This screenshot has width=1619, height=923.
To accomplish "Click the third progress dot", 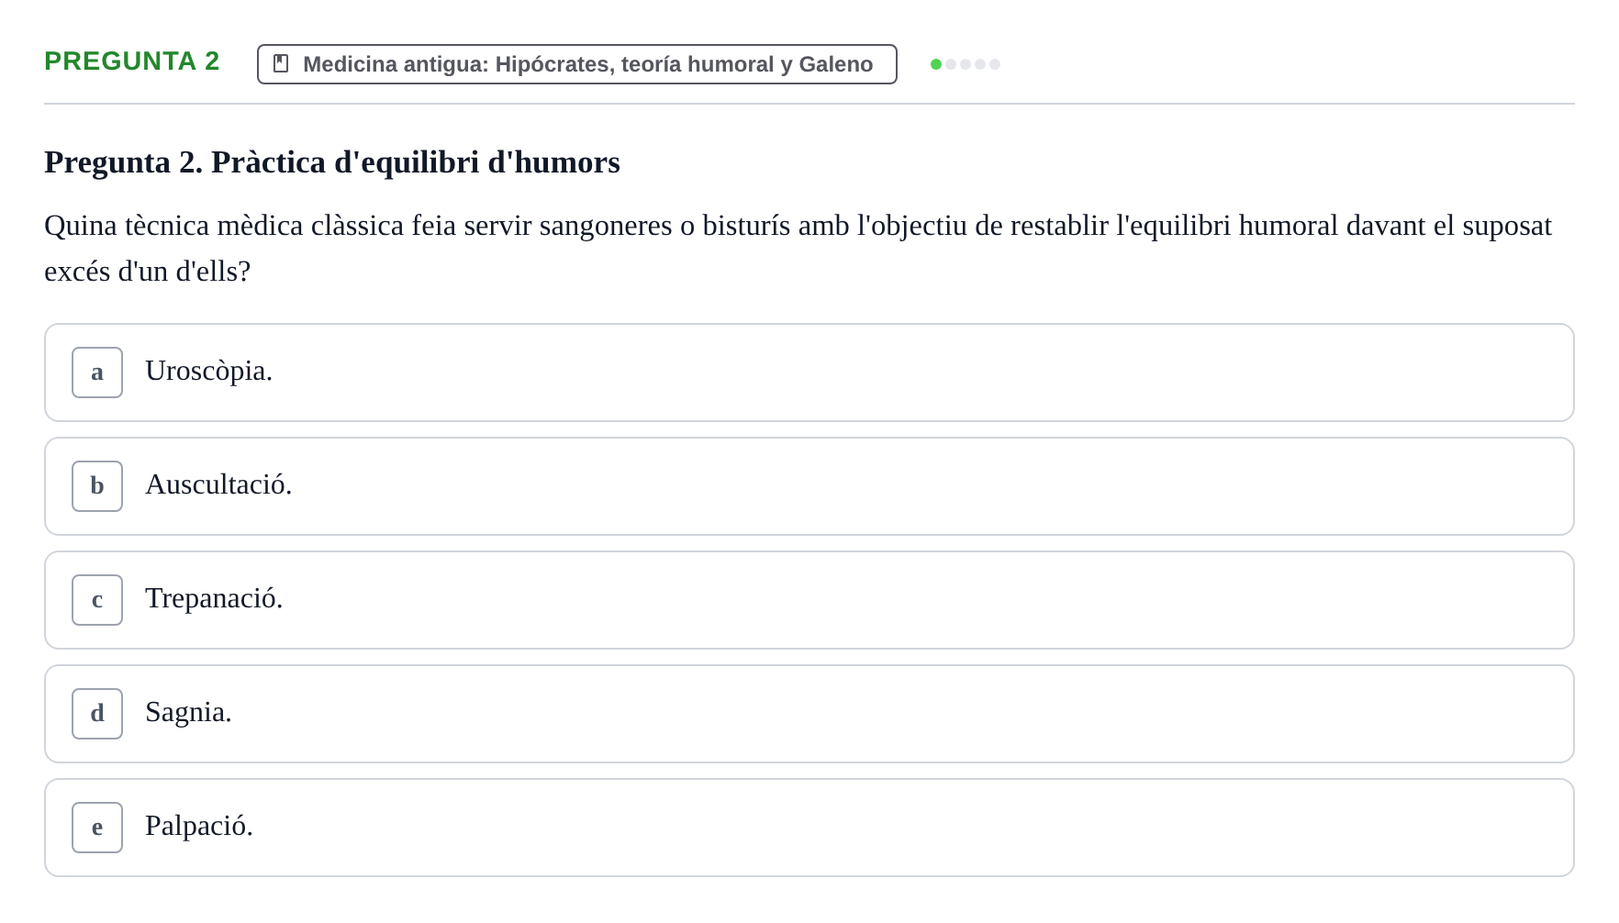I will pyautogui.click(x=966, y=64).
